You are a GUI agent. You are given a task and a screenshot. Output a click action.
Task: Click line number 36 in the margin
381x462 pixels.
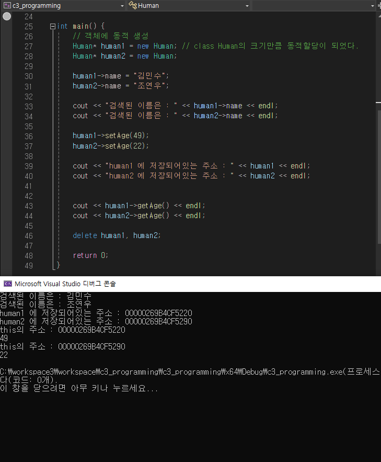pos(29,137)
